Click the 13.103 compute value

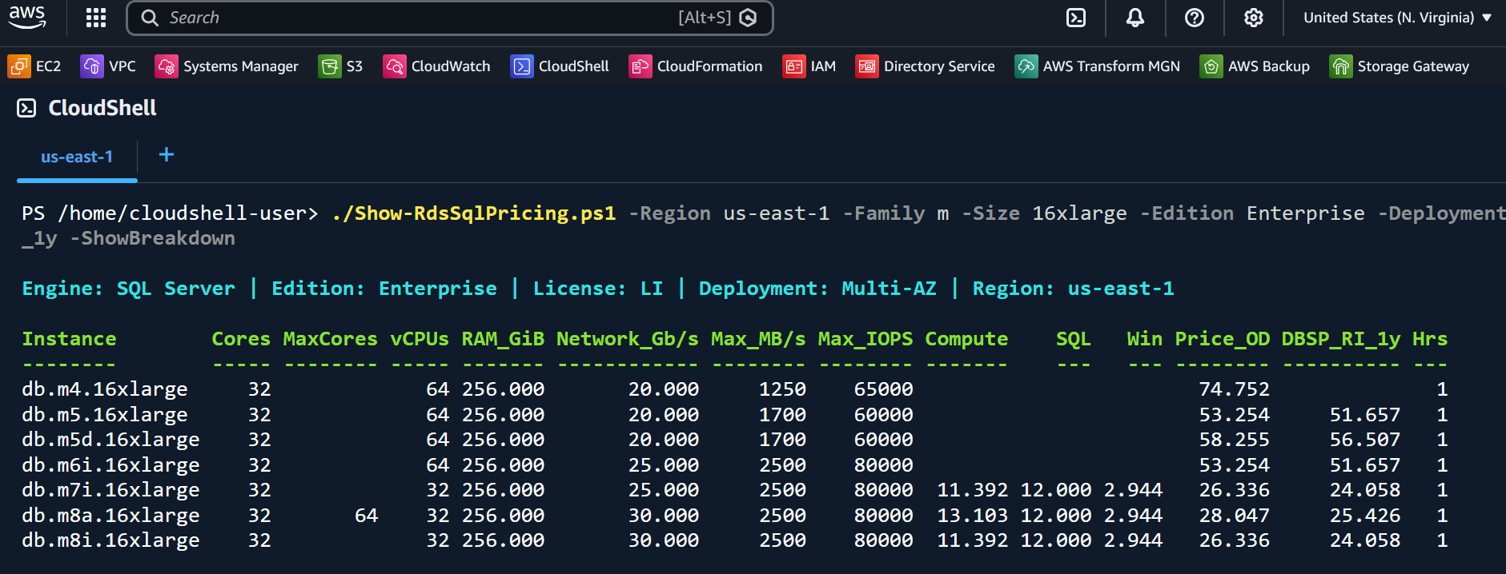point(973,516)
